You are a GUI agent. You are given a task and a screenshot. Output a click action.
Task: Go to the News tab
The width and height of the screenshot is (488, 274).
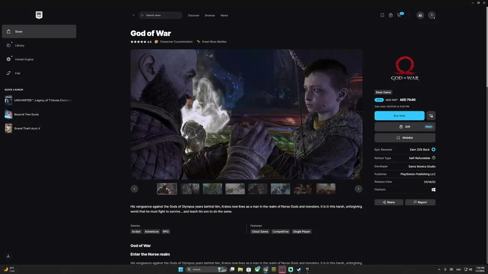pyautogui.click(x=224, y=15)
